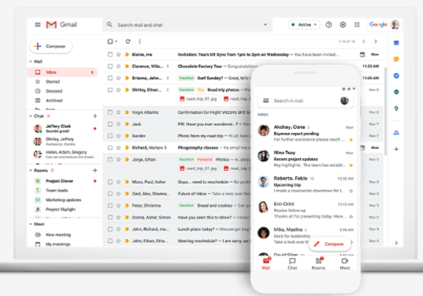Screen dimensions: 423x296
Task: Open the Settings gear icon
Action: (x=342, y=25)
